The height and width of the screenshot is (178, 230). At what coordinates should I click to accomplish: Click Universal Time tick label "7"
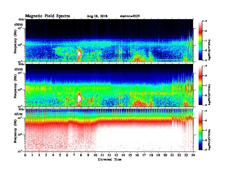coord(74,155)
